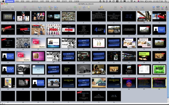The width and height of the screenshot is (169, 105).
Task: Click the toolbar hide pill button in title bar
Action: click(167, 4)
